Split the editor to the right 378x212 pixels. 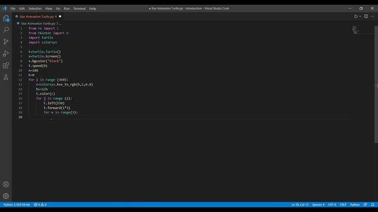click(366, 16)
